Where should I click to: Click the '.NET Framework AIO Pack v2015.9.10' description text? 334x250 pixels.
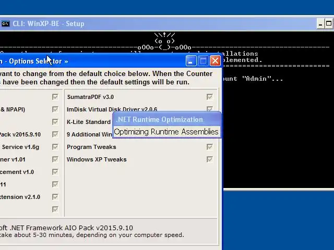coord(66,228)
